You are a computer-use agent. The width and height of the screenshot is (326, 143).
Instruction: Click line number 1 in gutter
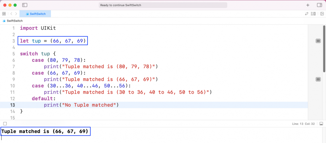(13, 28)
